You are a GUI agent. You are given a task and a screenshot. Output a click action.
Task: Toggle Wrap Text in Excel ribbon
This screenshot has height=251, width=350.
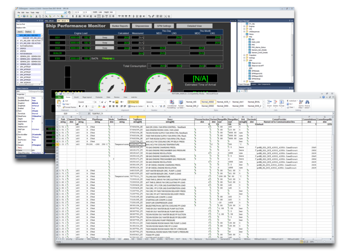(x=133, y=102)
